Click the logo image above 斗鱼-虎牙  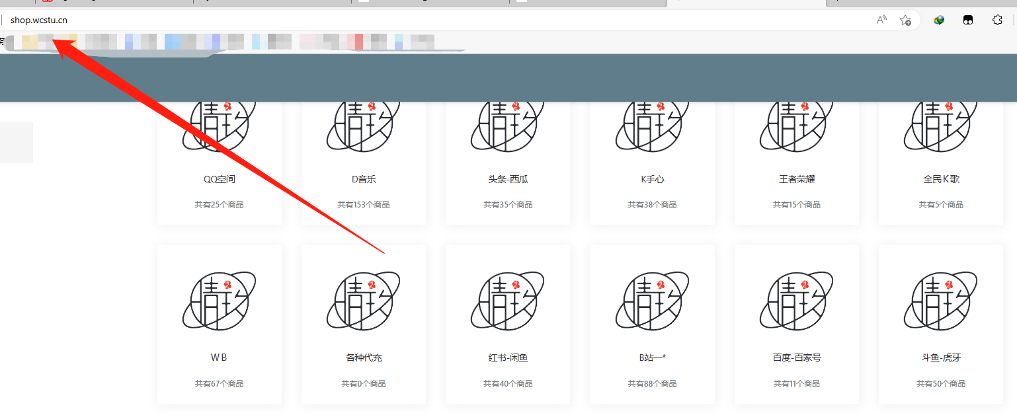pyautogui.click(x=941, y=301)
